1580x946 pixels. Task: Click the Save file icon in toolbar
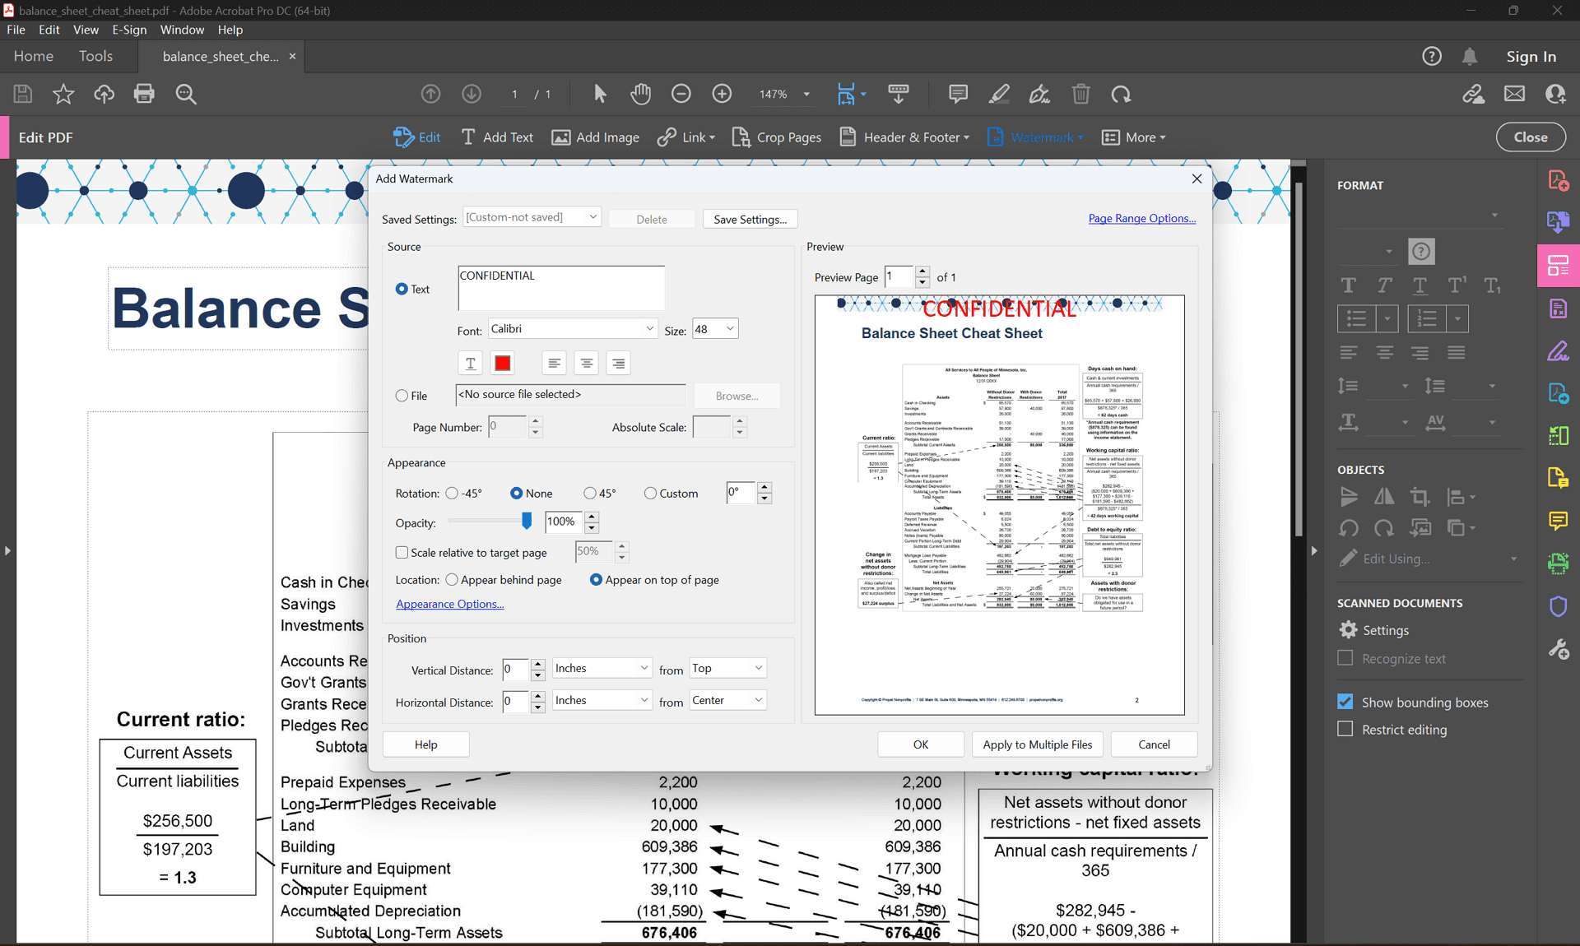pyautogui.click(x=23, y=94)
